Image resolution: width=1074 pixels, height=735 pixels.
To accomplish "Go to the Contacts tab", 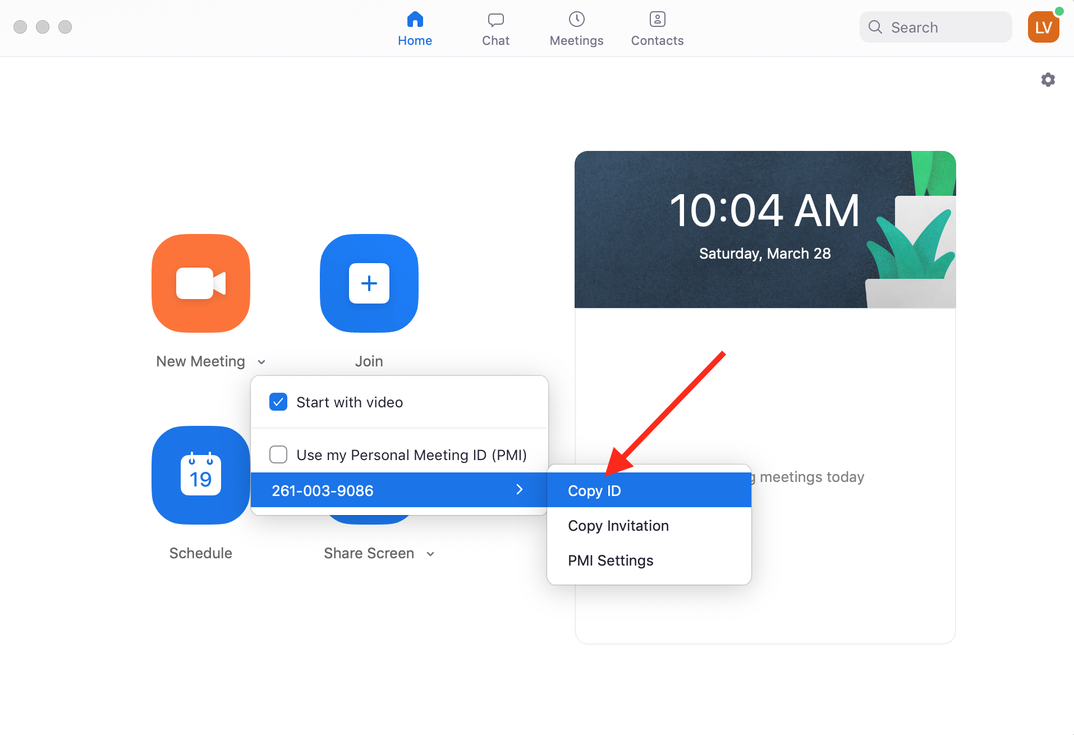I will coord(657,29).
